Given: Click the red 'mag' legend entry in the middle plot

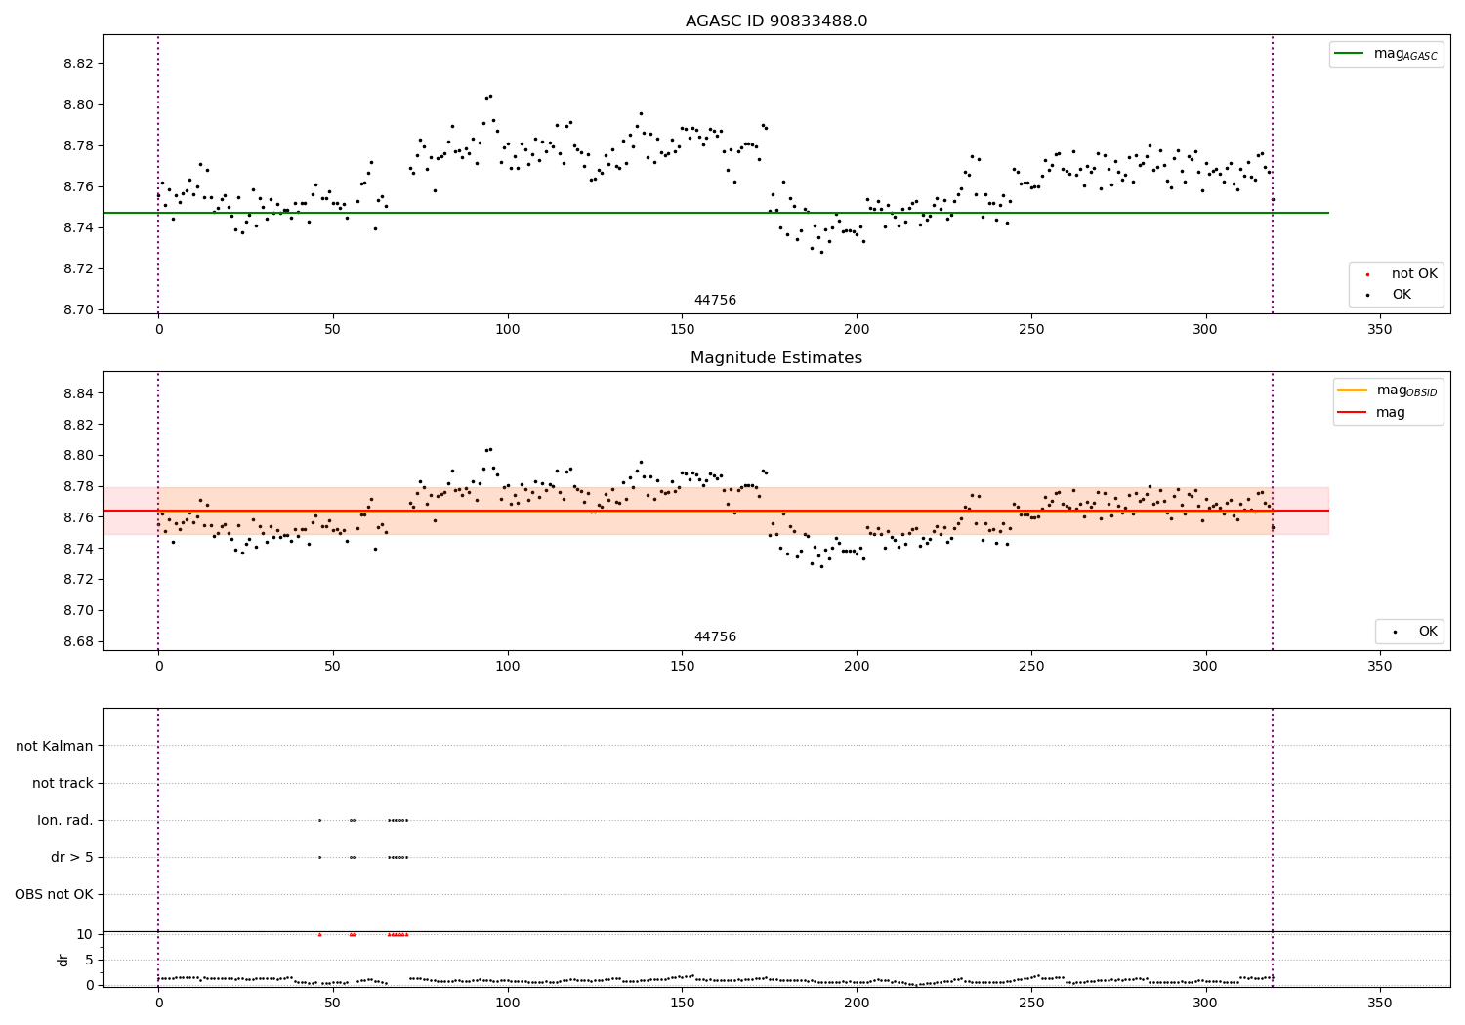Looking at the screenshot, I should (x=1371, y=412).
